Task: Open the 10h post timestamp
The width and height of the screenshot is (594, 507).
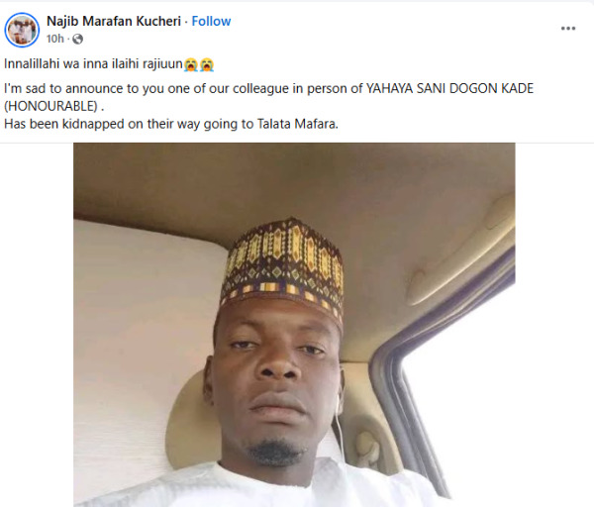Action: pos(54,39)
